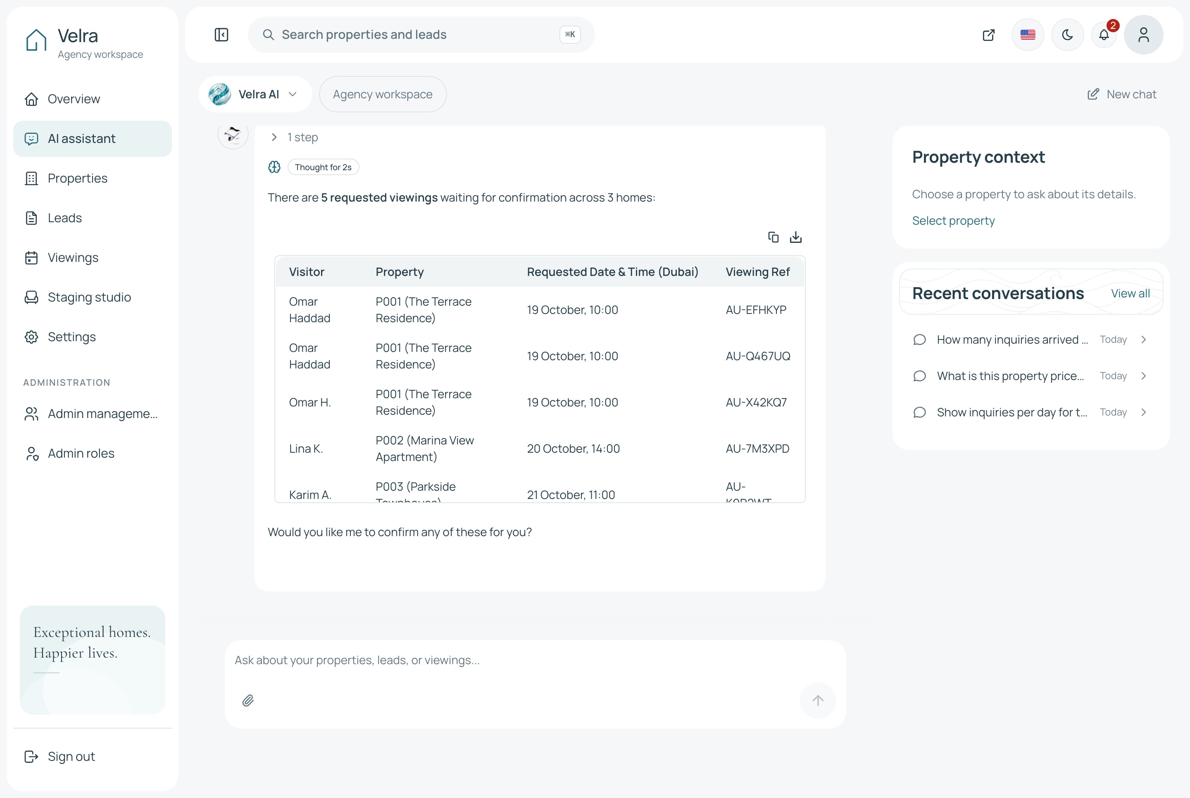Send message with arrow button
This screenshot has height=798, width=1190.
818,700
